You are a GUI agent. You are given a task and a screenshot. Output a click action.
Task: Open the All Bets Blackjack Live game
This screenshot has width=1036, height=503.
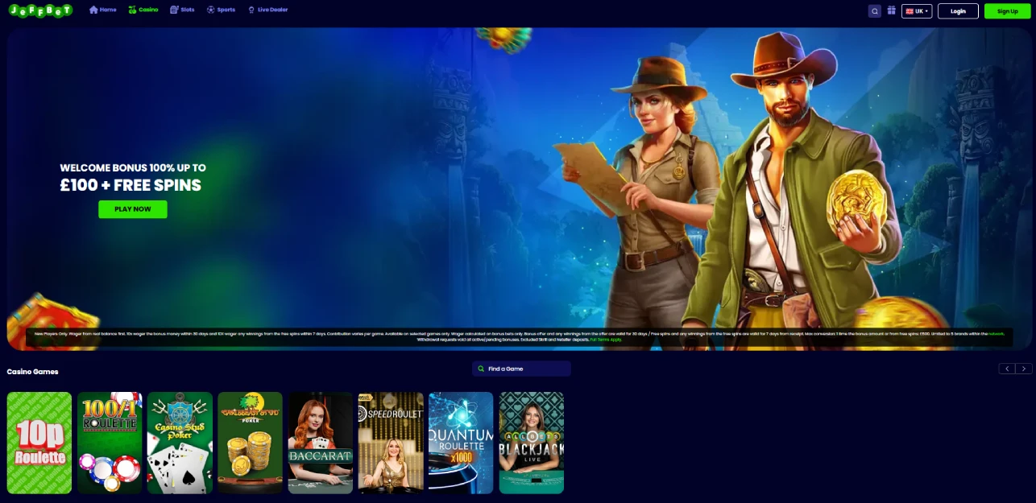click(532, 443)
